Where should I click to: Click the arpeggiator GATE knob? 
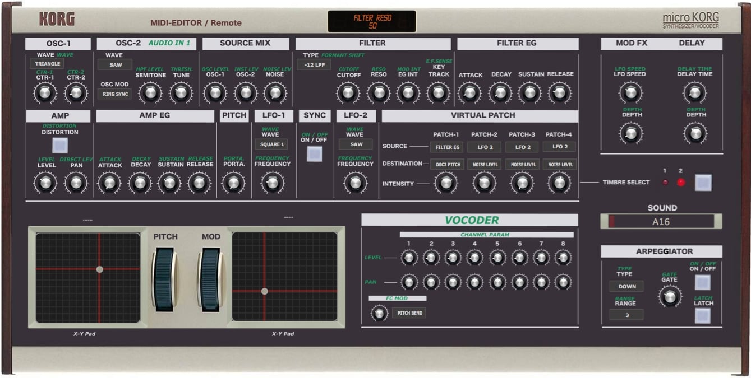click(x=670, y=296)
